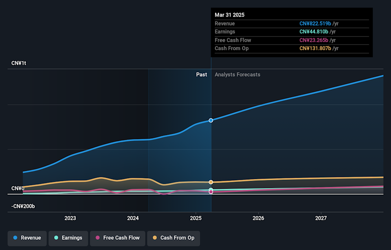
Task: Click the -CN¥200b y-axis label
Action: click(23, 206)
